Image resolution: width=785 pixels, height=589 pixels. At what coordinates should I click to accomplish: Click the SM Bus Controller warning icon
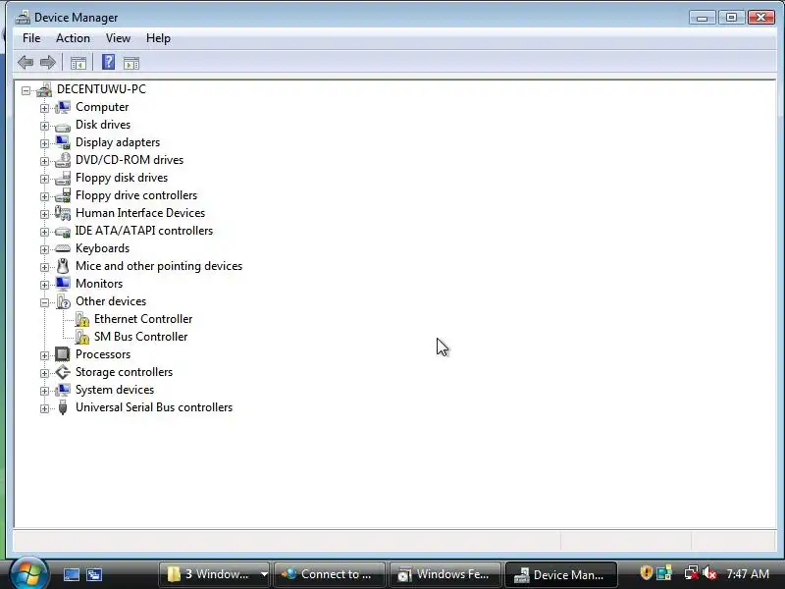[x=82, y=337]
